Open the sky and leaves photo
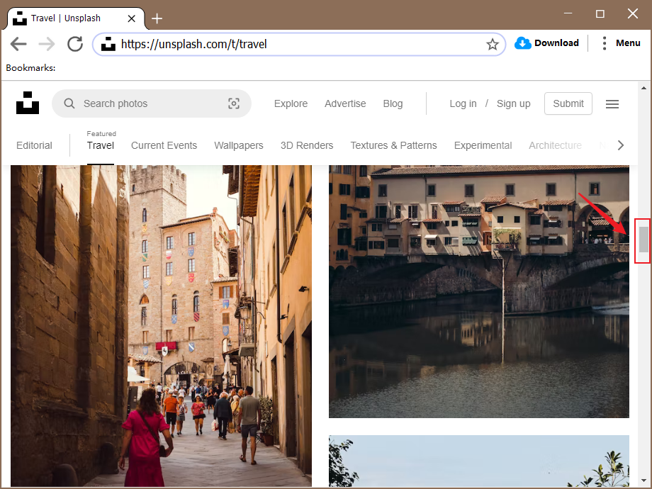This screenshot has width=652, height=489. (478, 461)
